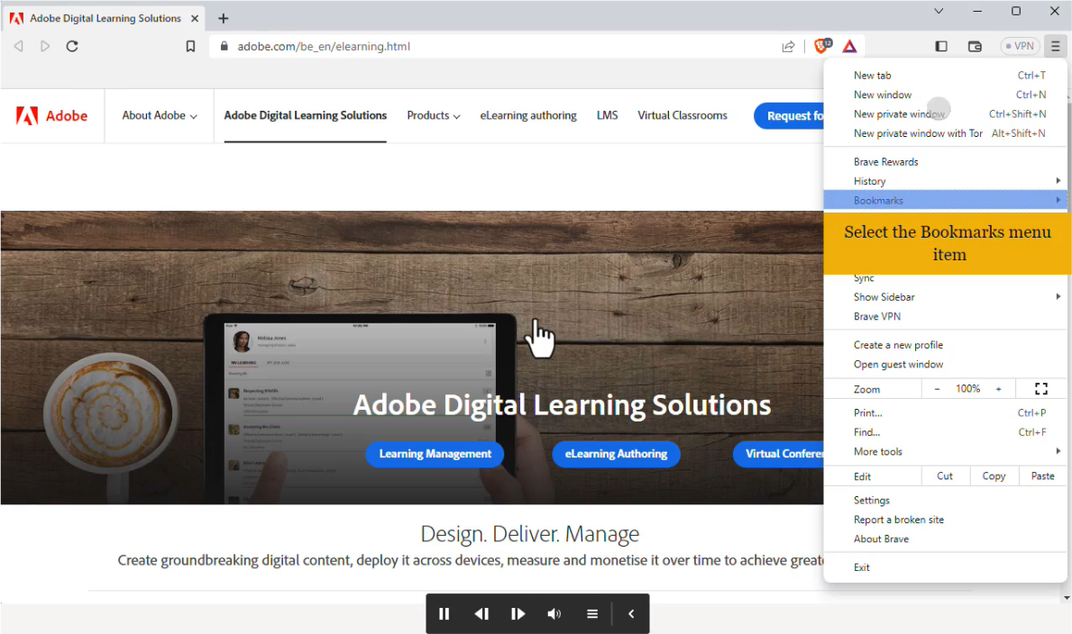Image resolution: width=1072 pixels, height=634 pixels.
Task: Click the share page icon in address bar
Action: pos(788,46)
